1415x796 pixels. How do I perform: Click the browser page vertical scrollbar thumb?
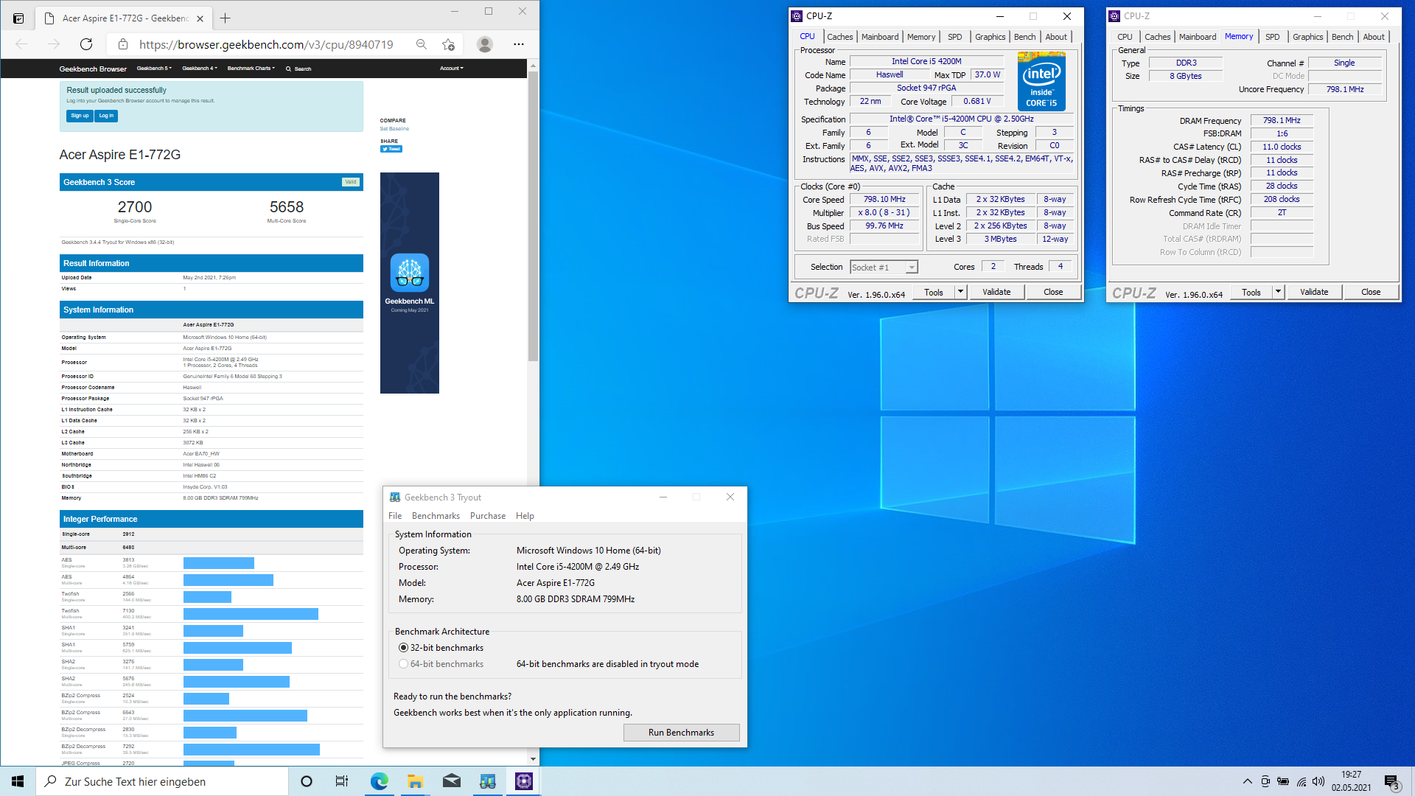click(x=534, y=217)
